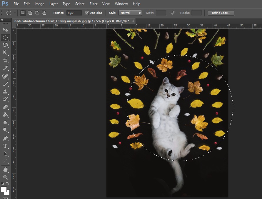Screen dimensions: 262x199
Task: Select the Brush tool
Action: tap(5, 84)
